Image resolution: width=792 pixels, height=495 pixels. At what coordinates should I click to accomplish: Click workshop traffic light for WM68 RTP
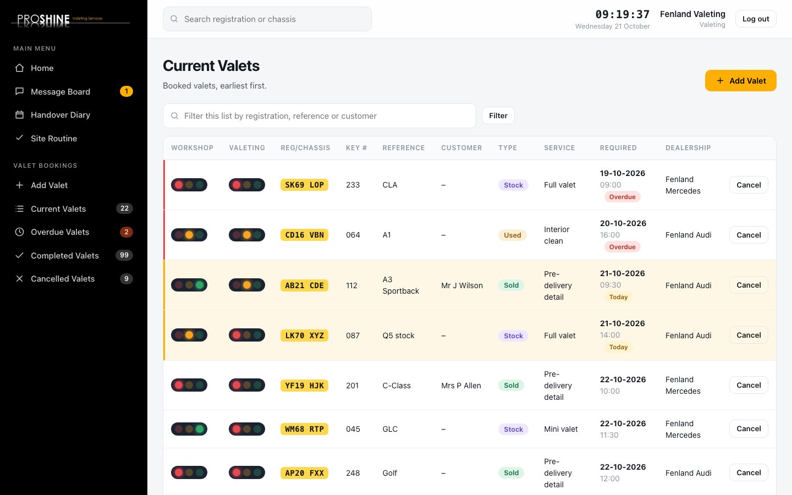point(189,429)
